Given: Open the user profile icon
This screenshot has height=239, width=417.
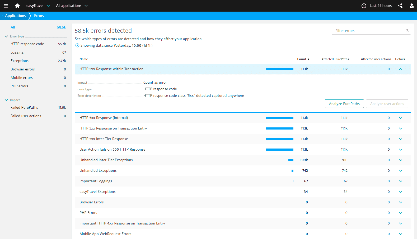Looking at the screenshot, I should tap(411, 6).
